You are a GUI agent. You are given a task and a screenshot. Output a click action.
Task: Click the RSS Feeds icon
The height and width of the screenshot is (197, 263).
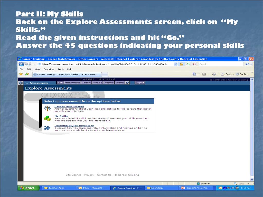tap(204, 74)
